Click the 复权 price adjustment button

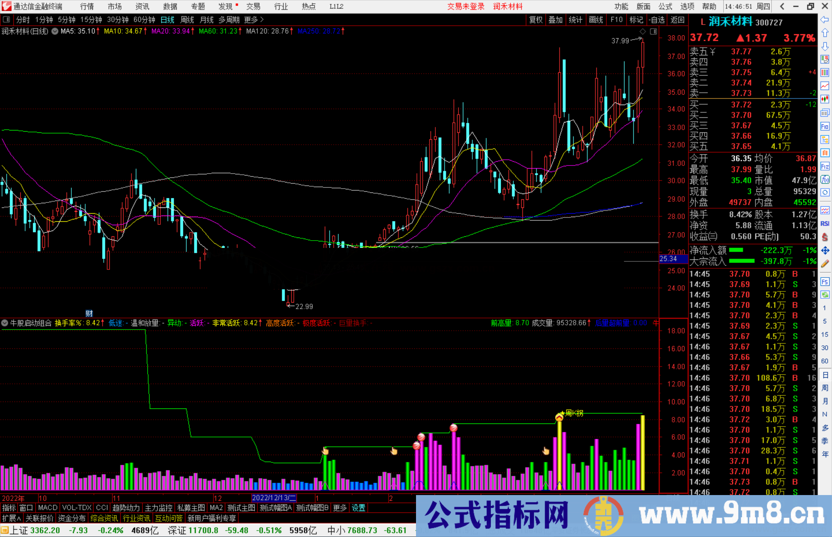[x=535, y=20]
